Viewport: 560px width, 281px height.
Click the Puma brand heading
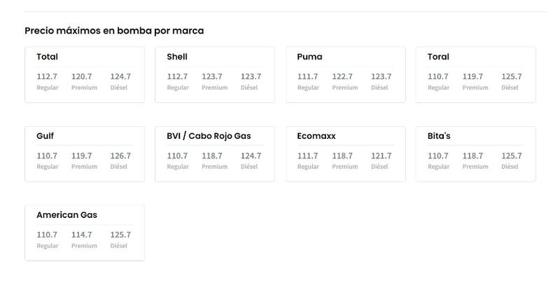click(309, 57)
